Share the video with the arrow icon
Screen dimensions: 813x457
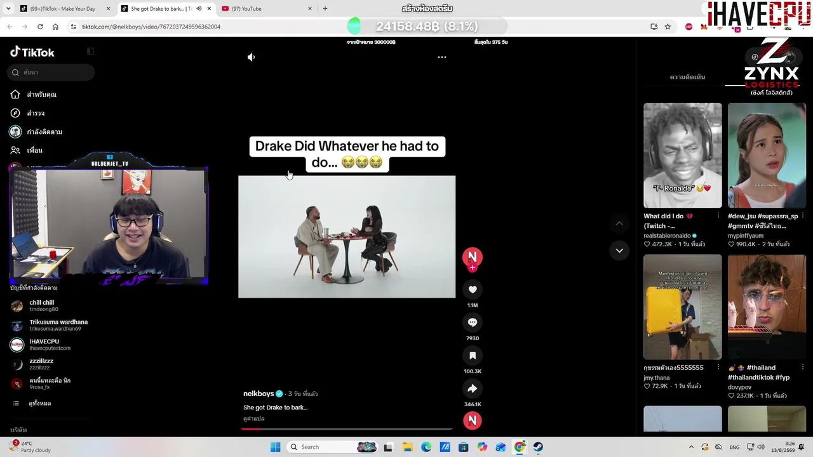click(473, 388)
